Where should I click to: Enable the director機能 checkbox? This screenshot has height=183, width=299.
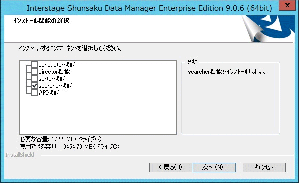point(34,72)
